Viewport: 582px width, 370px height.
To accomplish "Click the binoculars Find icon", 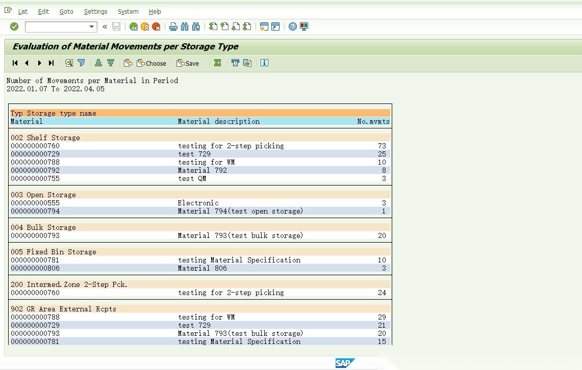I will pyautogui.click(x=185, y=27).
